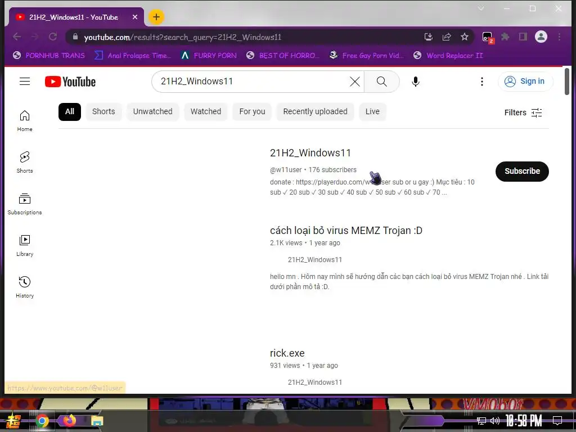Open File Explorer from the taskbar
The width and height of the screenshot is (576, 432).
(x=97, y=421)
